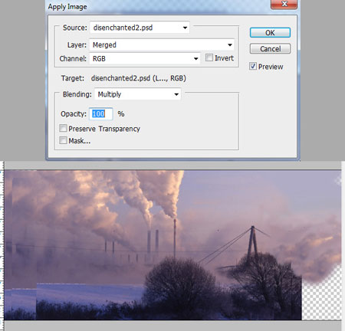
Task: Click the Opacity input field
Action: 101,113
